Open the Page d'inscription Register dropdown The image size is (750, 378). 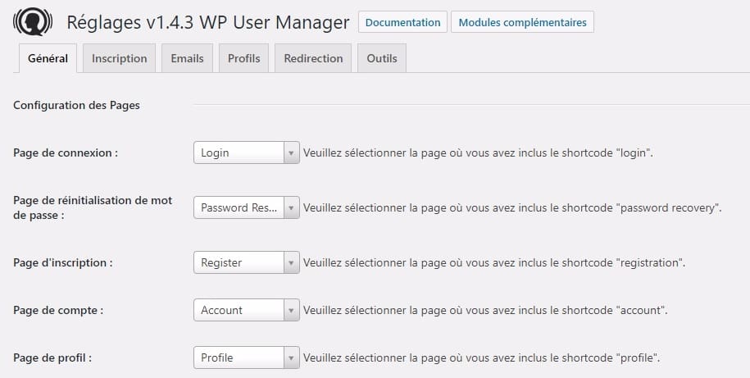coord(247,262)
